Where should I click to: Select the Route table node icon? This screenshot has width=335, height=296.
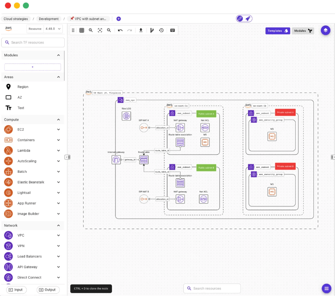(144, 160)
